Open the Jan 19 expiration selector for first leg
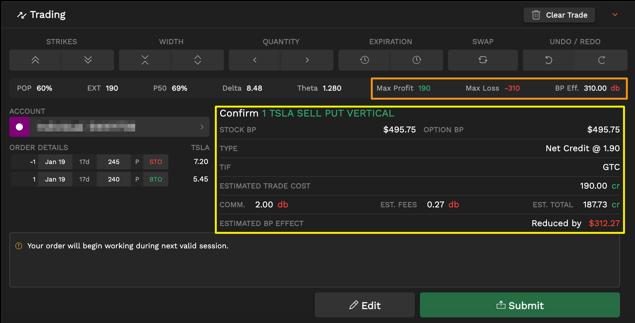635x323 pixels. (x=55, y=162)
